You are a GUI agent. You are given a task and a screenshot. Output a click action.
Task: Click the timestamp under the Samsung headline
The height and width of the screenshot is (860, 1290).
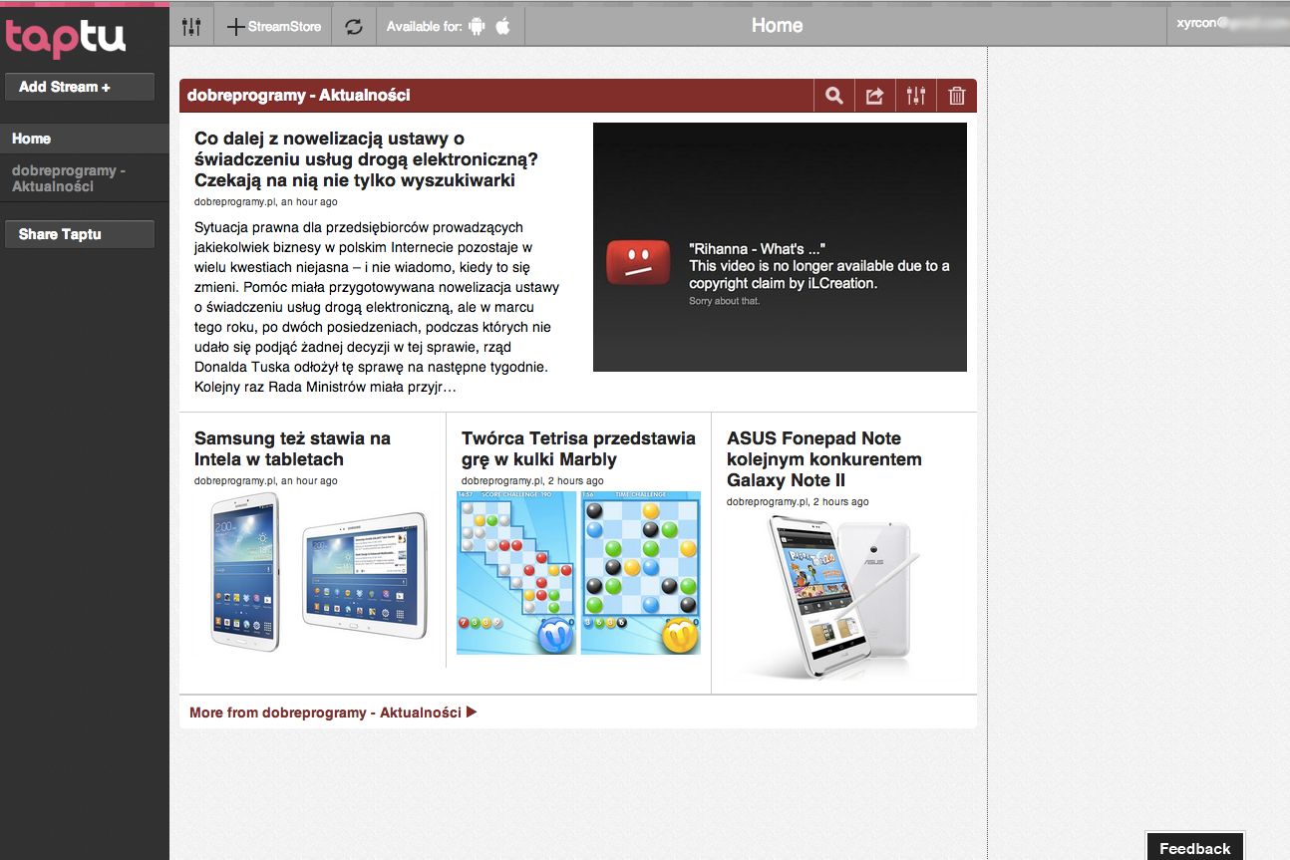tap(266, 480)
